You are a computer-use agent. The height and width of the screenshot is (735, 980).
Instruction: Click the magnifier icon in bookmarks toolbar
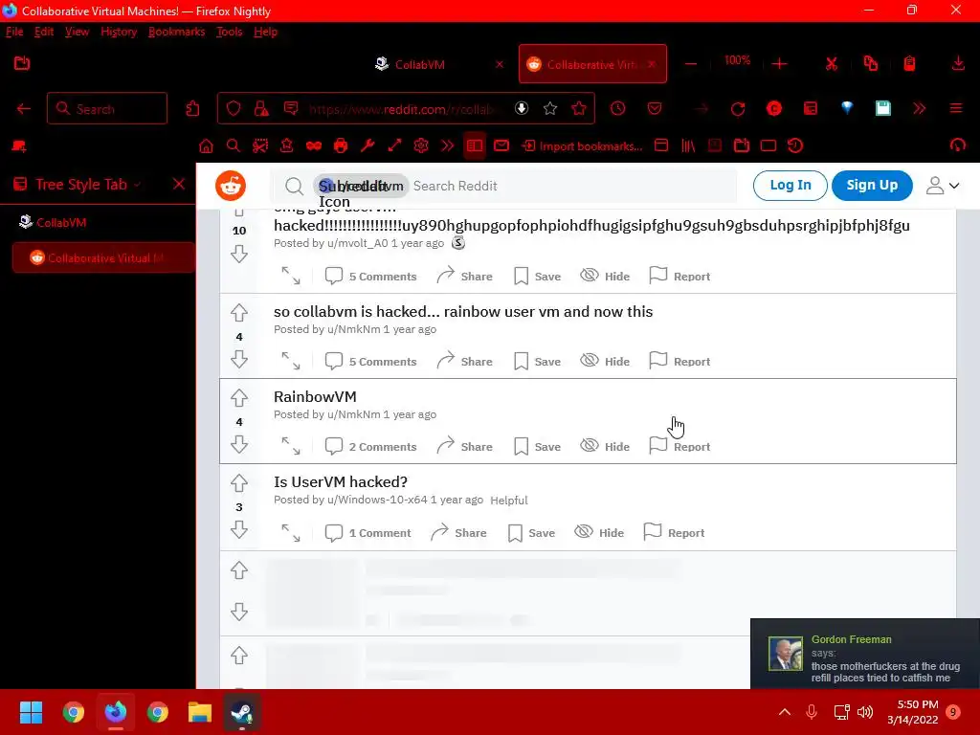tap(234, 146)
